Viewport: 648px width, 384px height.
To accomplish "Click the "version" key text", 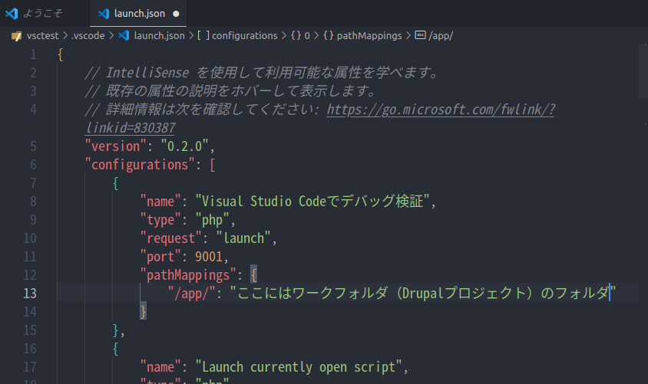I will coord(116,146).
